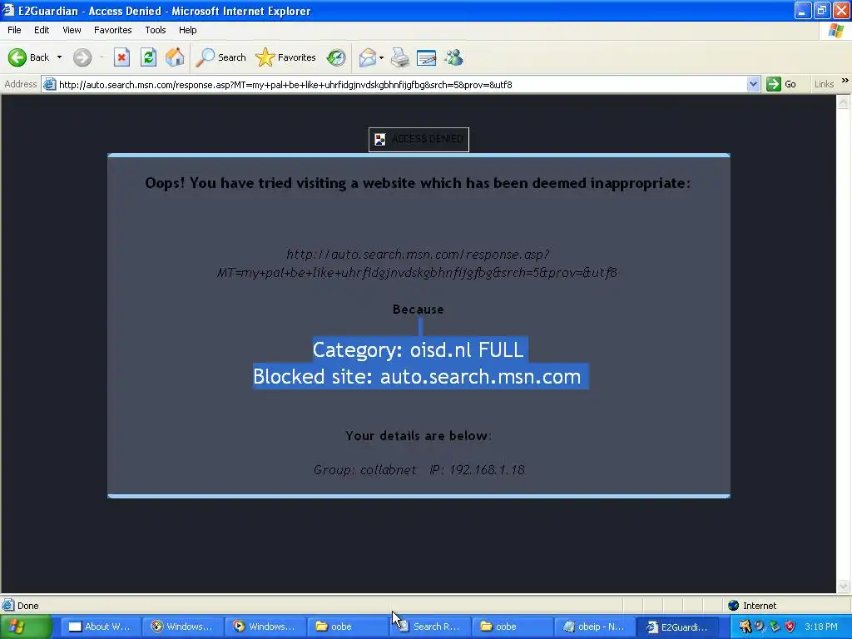
Task: Click the 'Category: oisd.nl FULL' text
Action: [418, 349]
